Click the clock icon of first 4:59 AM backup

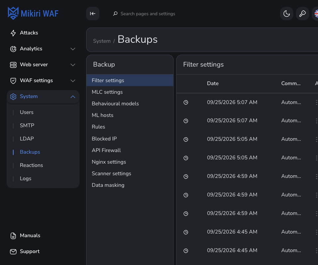186,177
